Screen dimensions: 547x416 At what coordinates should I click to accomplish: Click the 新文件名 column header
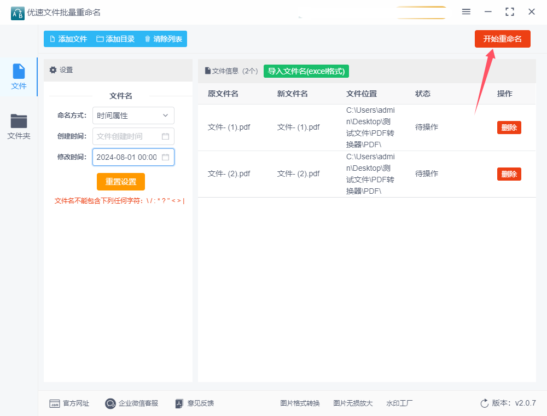pyautogui.click(x=292, y=94)
